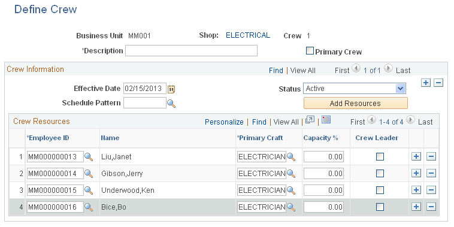Click the 1 of 1 row counter link

(372, 71)
